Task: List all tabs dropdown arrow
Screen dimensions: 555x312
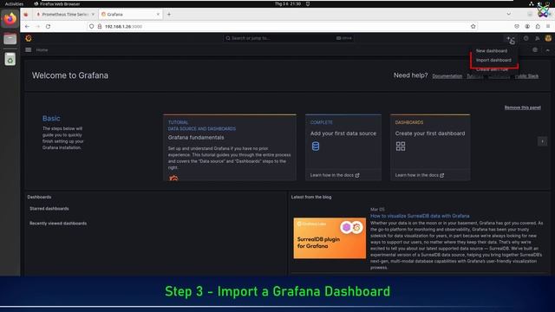Action: [x=509, y=14]
